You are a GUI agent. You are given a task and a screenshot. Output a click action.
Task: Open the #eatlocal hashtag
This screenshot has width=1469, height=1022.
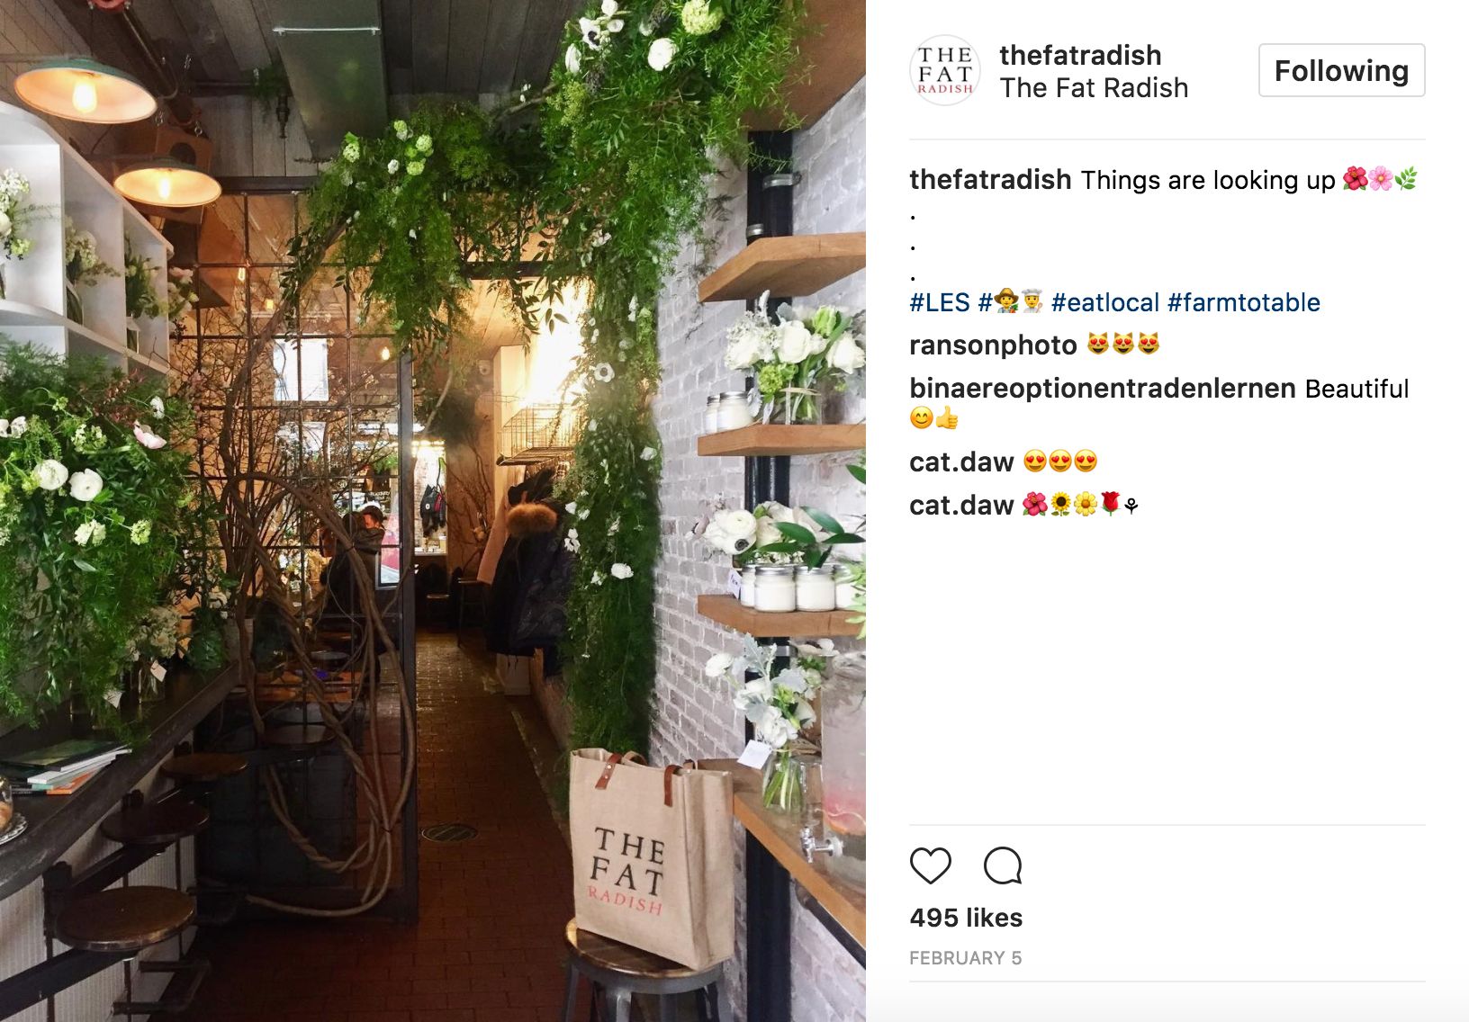[1105, 302]
